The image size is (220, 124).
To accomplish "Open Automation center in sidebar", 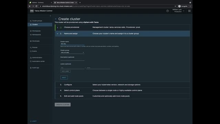I will point(38,61).
